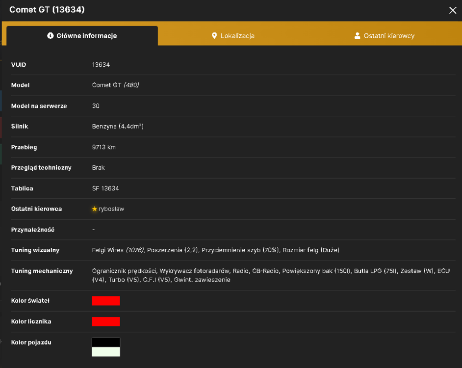Viewport: 462px width, 368px height.
Task: Click the red Kolor licznika swatch
Action: [106, 321]
